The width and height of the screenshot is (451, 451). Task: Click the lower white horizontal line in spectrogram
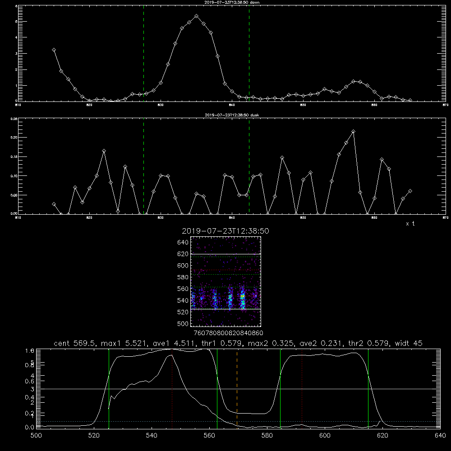coord(226,309)
